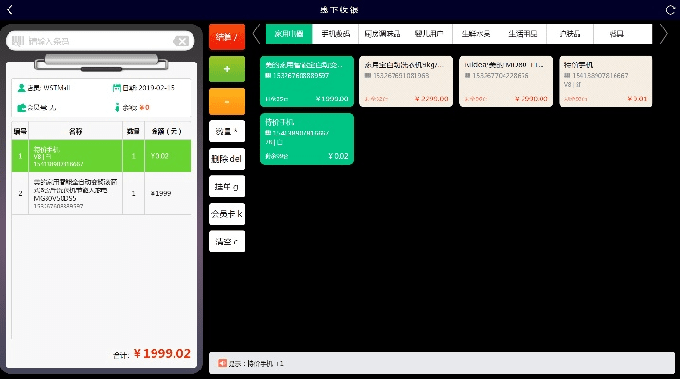Select 特价手机 card priced ¥0.01
The image size is (680, 379).
point(606,81)
